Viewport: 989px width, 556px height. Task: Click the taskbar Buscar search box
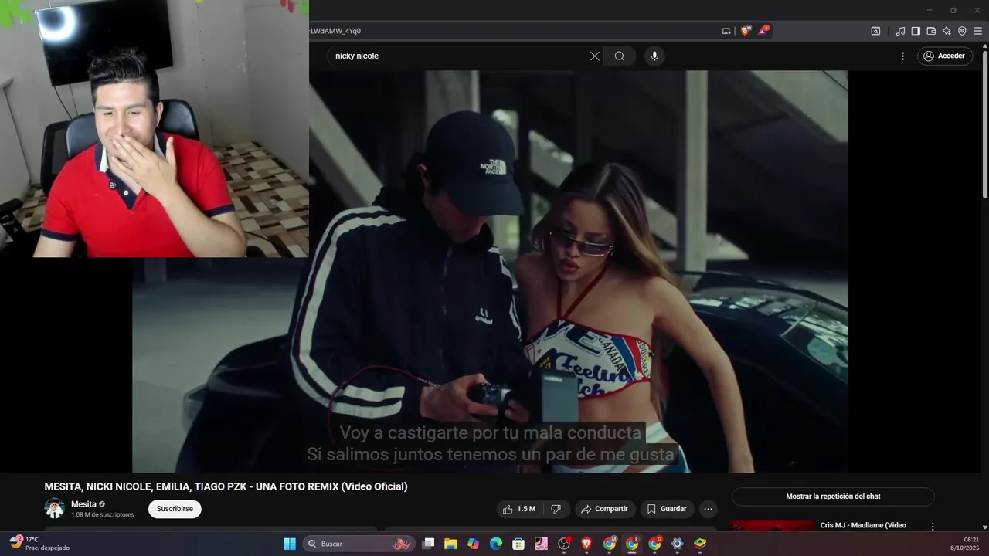359,544
